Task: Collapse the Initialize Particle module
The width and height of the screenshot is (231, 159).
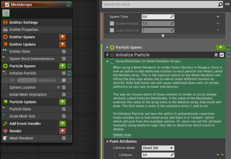Action: pyautogui.click(x=107, y=55)
